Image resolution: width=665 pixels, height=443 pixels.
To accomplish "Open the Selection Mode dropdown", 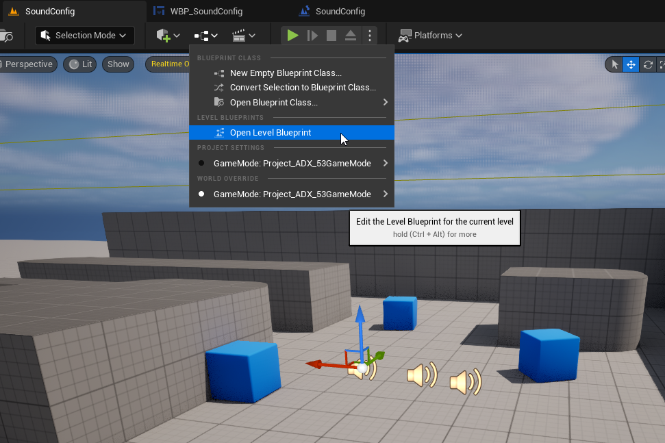I will (85, 35).
